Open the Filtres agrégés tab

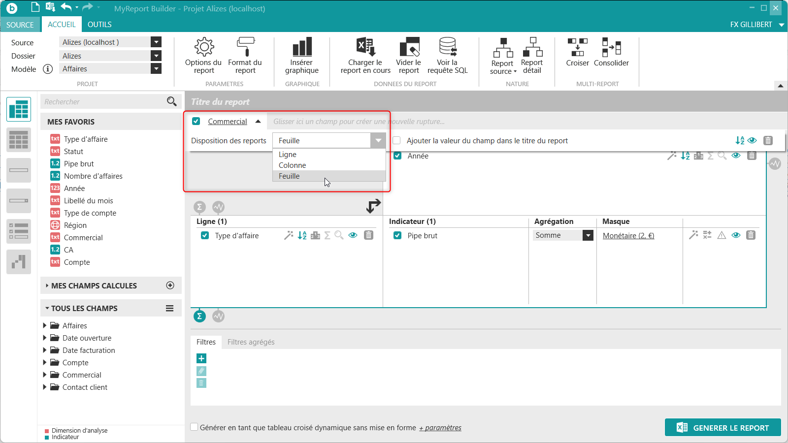coord(251,342)
